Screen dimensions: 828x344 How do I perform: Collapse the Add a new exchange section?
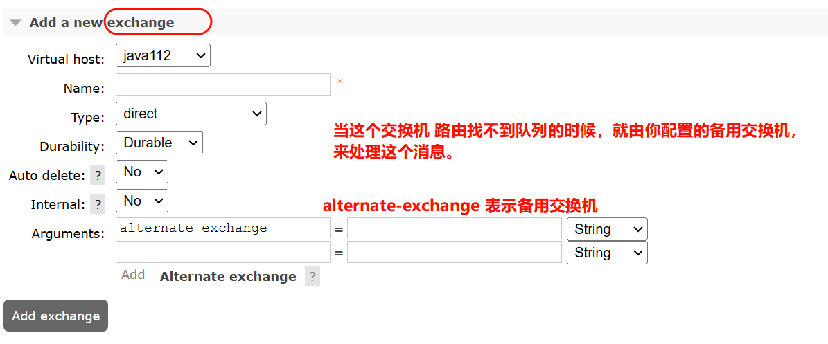[16, 23]
